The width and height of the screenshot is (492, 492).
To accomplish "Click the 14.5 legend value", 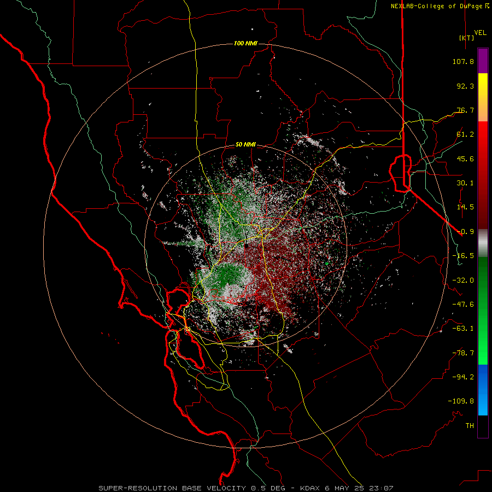I will pyautogui.click(x=465, y=207).
